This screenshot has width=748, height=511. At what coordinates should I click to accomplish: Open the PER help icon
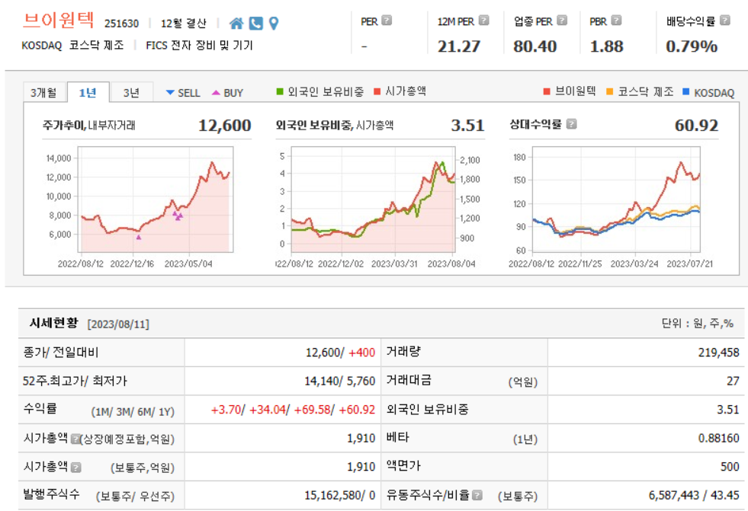coord(388,21)
